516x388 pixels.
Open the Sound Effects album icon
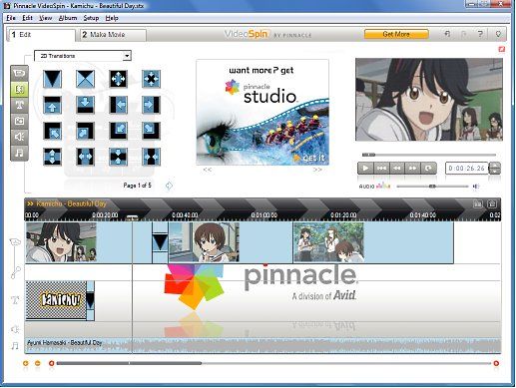coord(19,137)
